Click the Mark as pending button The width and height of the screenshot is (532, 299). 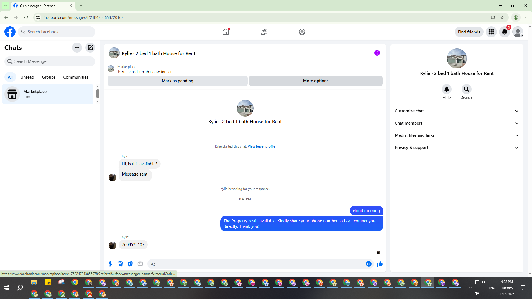pos(177,81)
